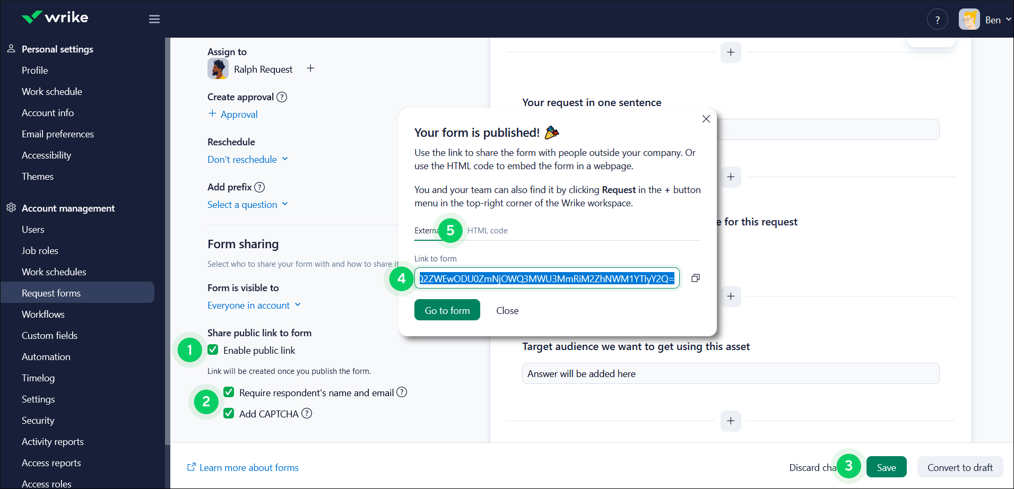Image resolution: width=1014 pixels, height=489 pixels.
Task: Click the Go to form button
Action: (x=447, y=310)
